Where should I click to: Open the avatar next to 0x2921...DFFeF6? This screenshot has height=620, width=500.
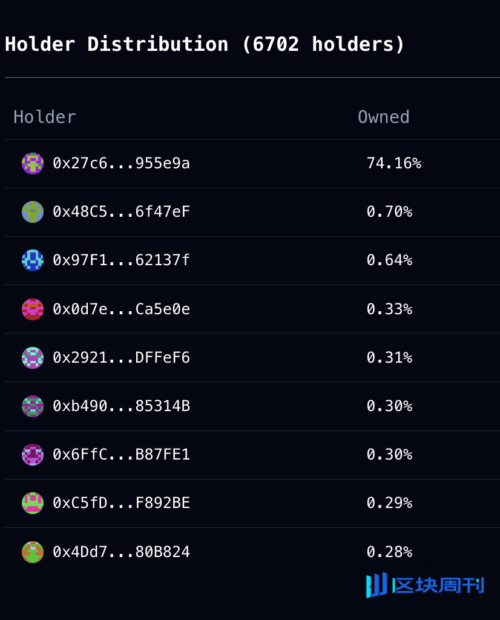point(33,358)
